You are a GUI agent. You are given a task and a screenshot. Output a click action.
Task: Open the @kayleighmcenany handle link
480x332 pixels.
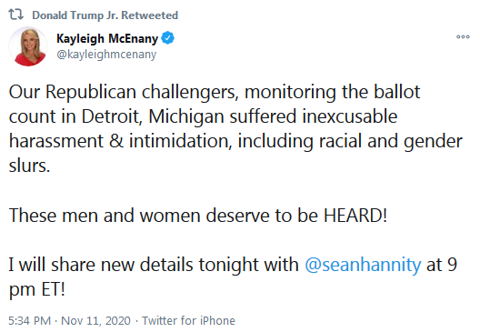click(106, 55)
